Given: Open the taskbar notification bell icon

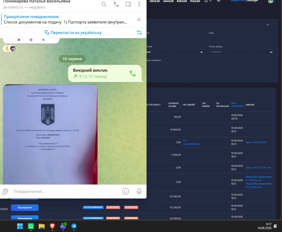Looking at the screenshot, I should click(x=275, y=226).
